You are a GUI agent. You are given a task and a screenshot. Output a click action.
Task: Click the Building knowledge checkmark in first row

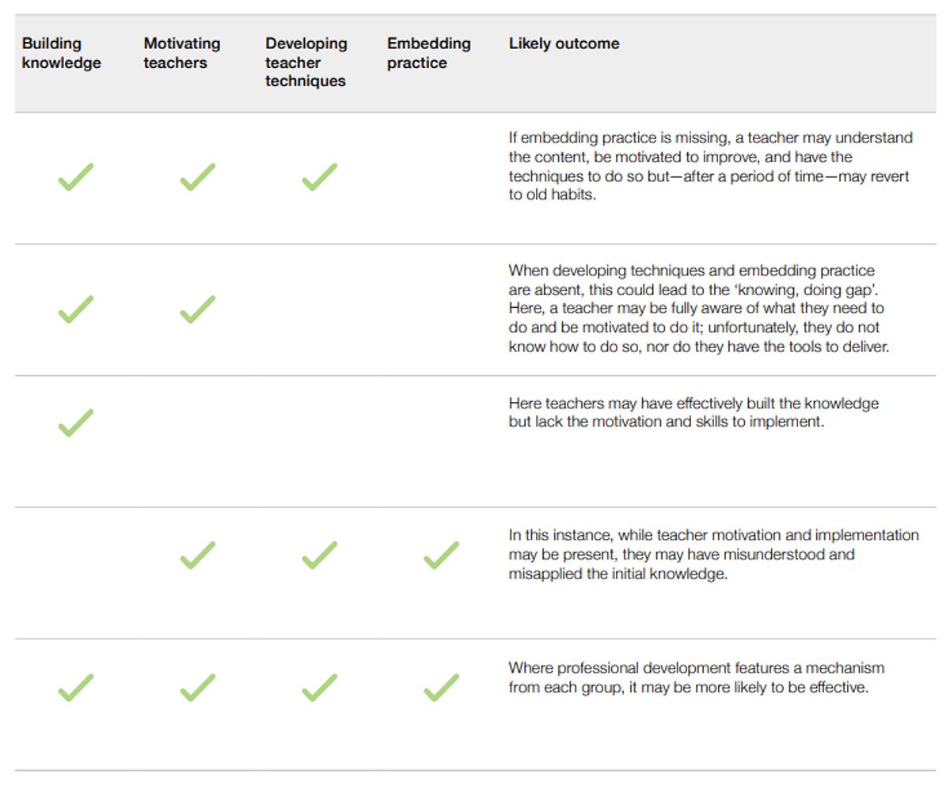tap(76, 176)
